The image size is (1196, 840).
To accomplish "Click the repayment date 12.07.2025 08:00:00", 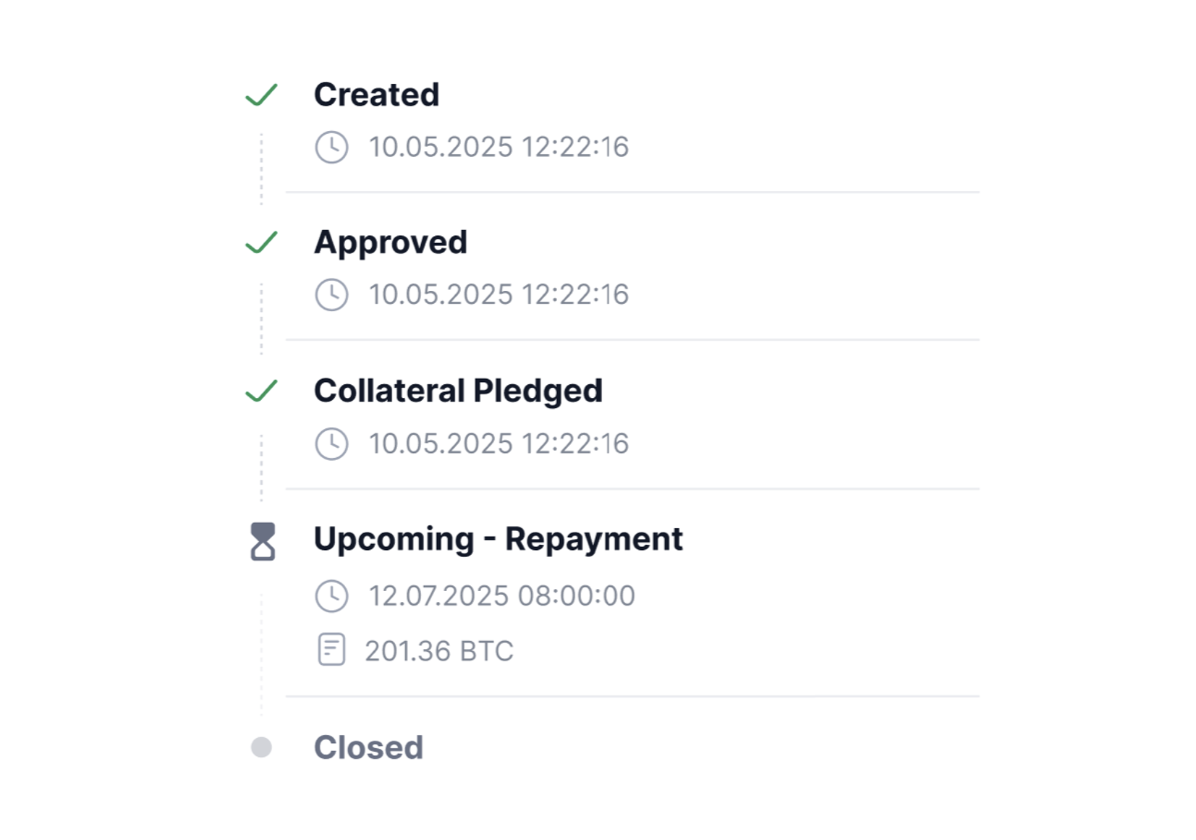I will click(x=501, y=596).
